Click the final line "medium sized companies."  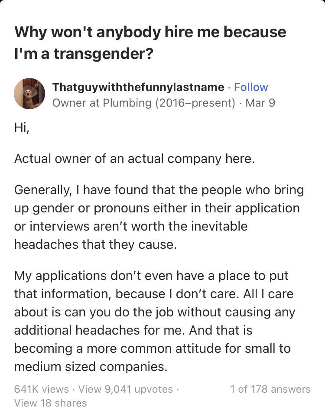tap(91, 367)
